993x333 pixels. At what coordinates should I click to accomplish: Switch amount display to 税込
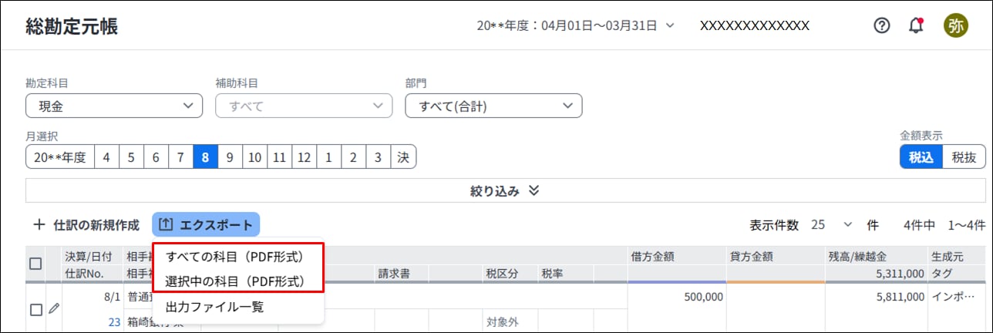921,157
